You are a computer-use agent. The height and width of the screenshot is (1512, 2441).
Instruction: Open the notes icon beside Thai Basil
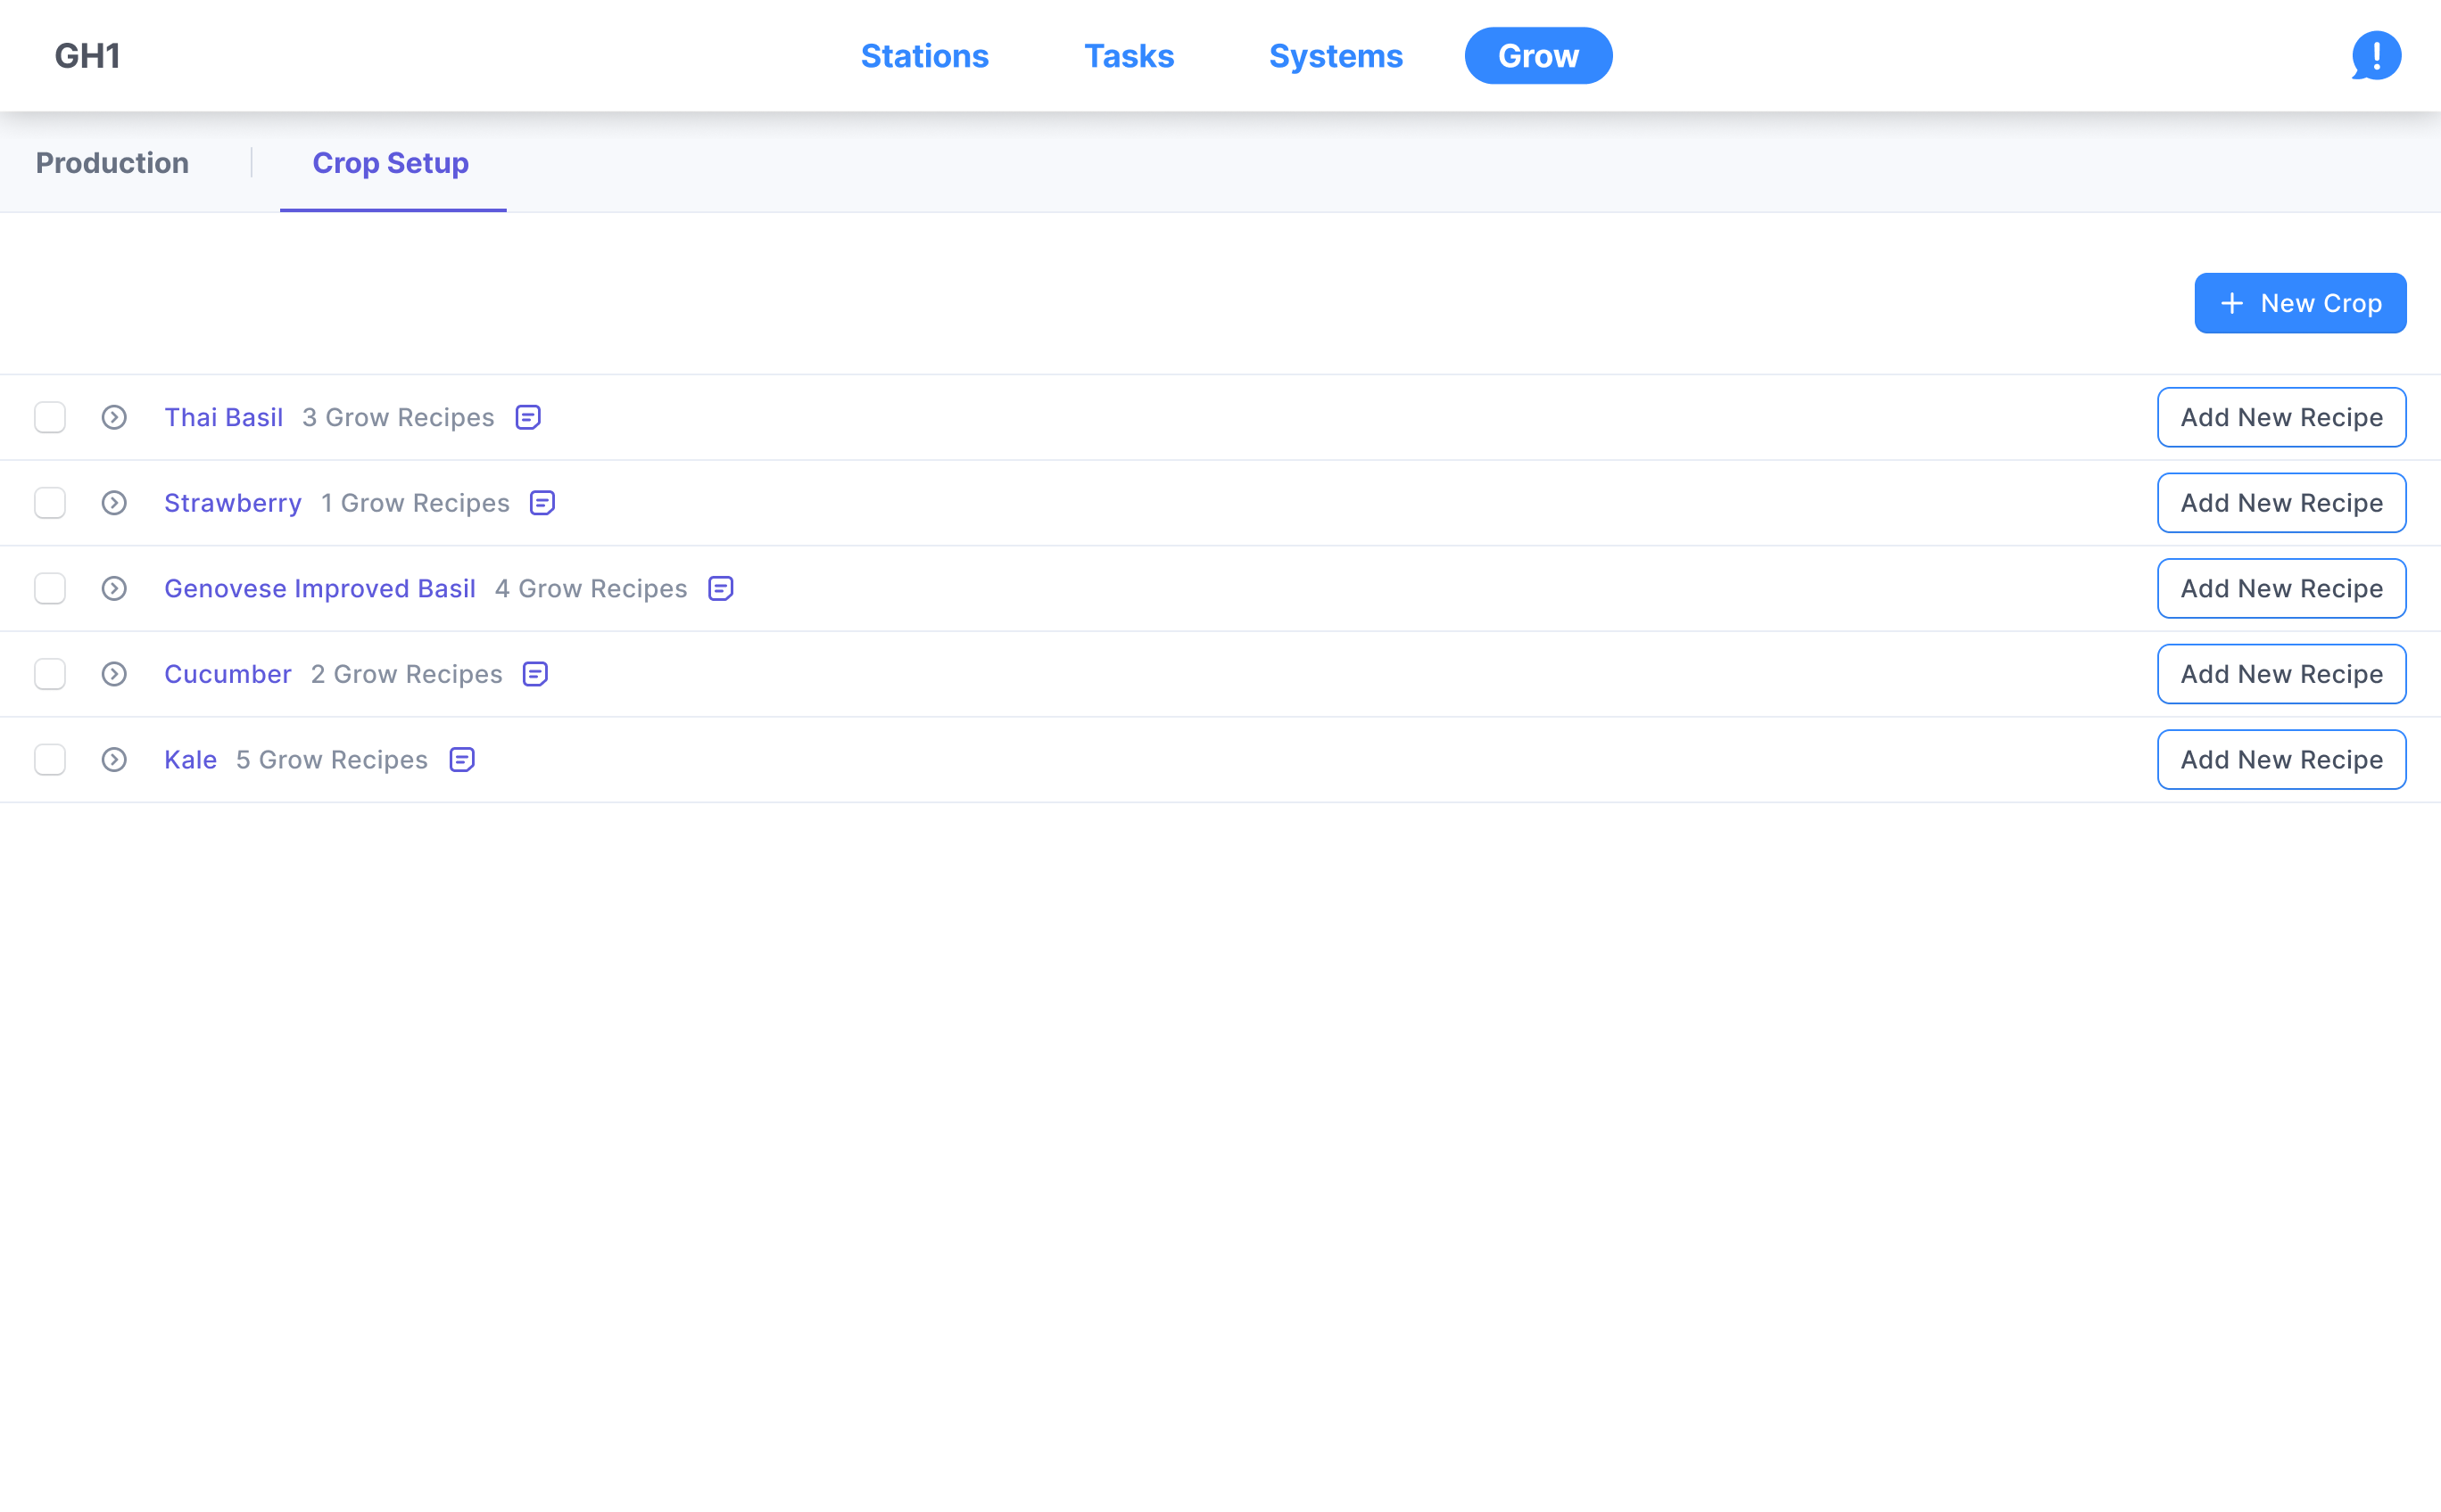click(x=528, y=417)
